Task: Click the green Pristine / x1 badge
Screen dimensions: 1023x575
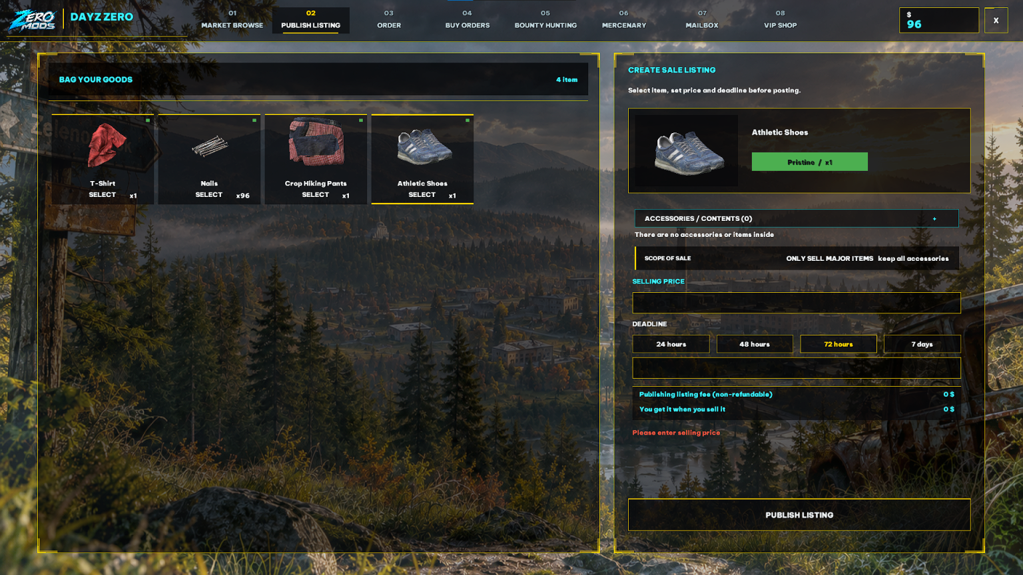Action: click(x=810, y=162)
